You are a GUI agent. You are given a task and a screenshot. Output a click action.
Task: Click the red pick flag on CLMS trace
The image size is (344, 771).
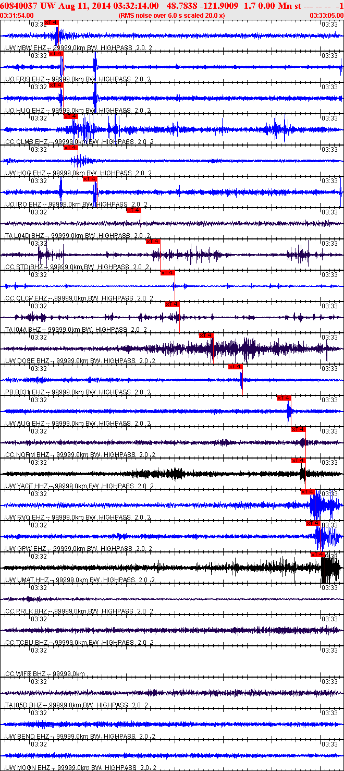point(70,116)
